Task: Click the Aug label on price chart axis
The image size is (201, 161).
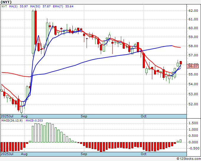Action: point(24,116)
